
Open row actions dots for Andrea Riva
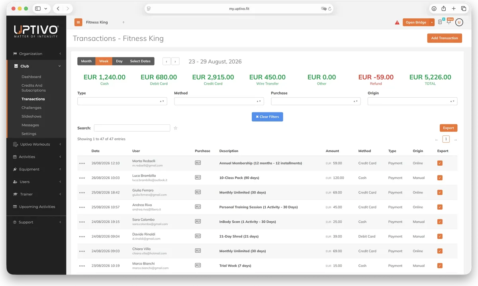[x=82, y=207]
